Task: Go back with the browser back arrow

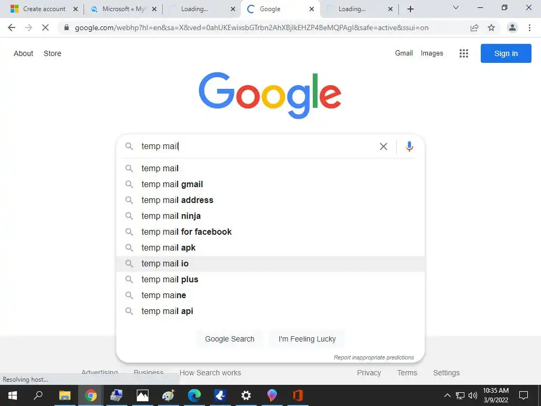Action: [12, 27]
